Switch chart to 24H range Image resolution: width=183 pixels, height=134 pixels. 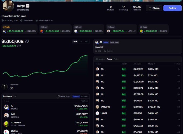[x=75, y=41]
